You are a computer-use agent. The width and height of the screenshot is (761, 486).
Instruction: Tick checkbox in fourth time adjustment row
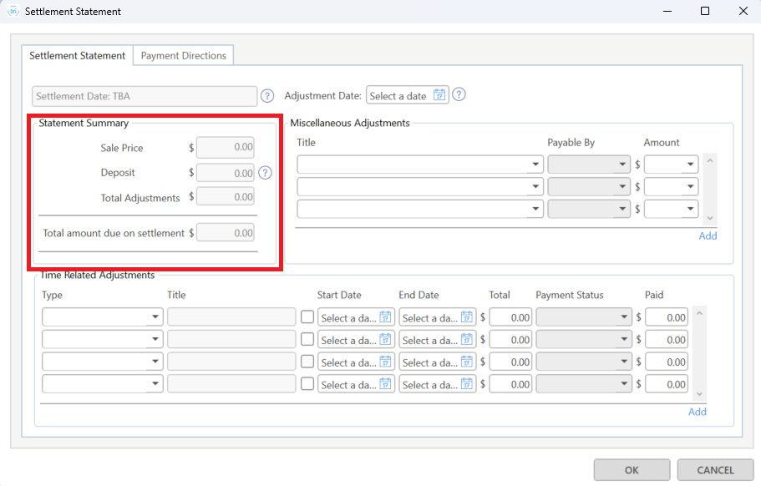click(307, 384)
